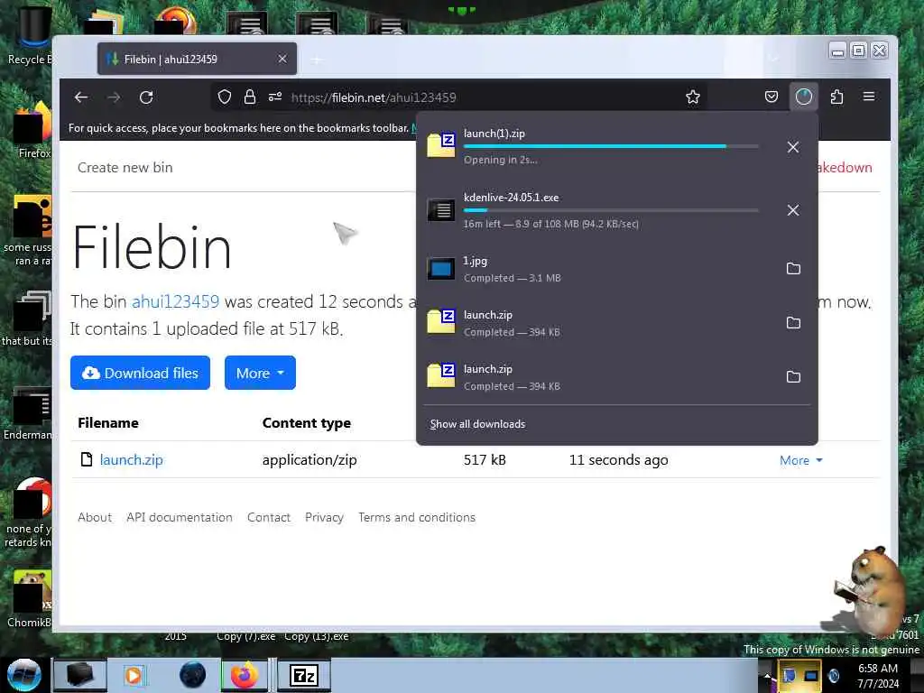This screenshot has width=924, height=693.
Task: Open site permissions icon in address bar
Action: pyautogui.click(x=275, y=97)
